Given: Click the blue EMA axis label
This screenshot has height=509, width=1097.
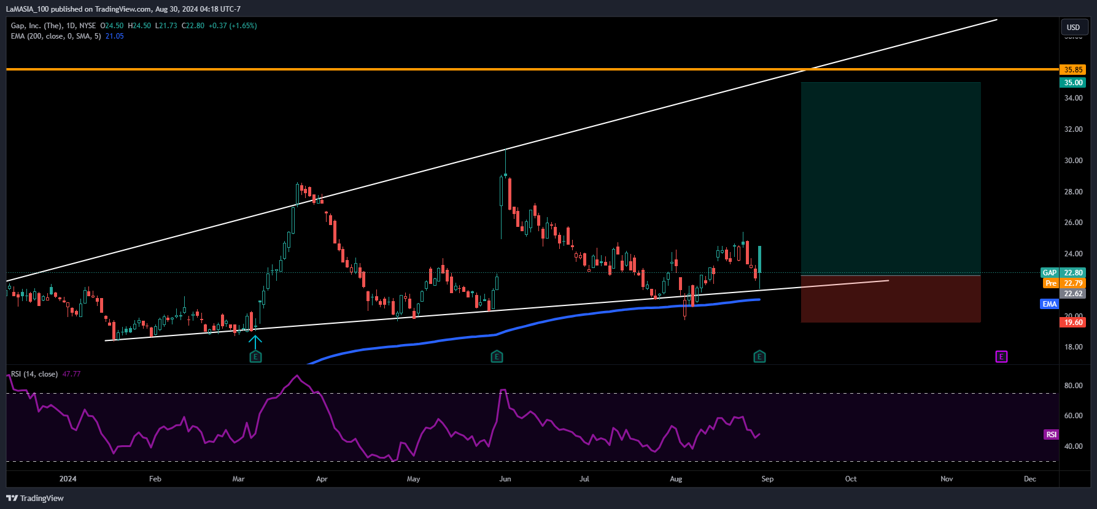Looking at the screenshot, I should point(1050,304).
